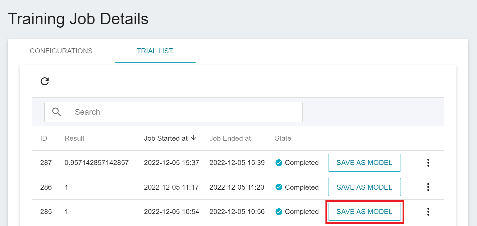Click Completed check icon for trial 287
Viewport: 477px width, 226px height.
coord(279,163)
